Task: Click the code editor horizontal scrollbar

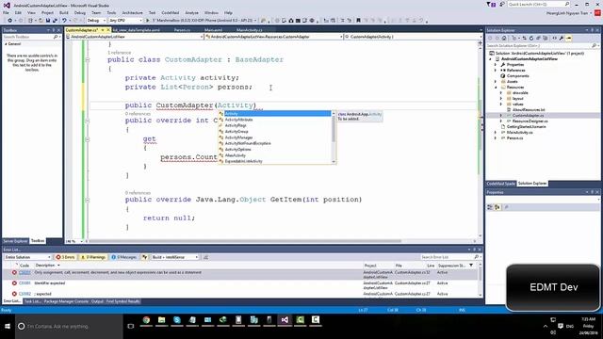Action: tap(245, 241)
